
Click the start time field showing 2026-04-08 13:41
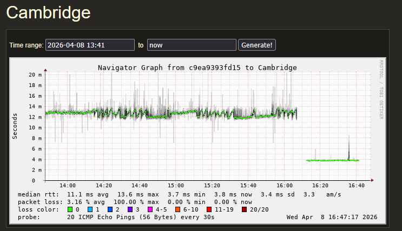pyautogui.click(x=90, y=45)
